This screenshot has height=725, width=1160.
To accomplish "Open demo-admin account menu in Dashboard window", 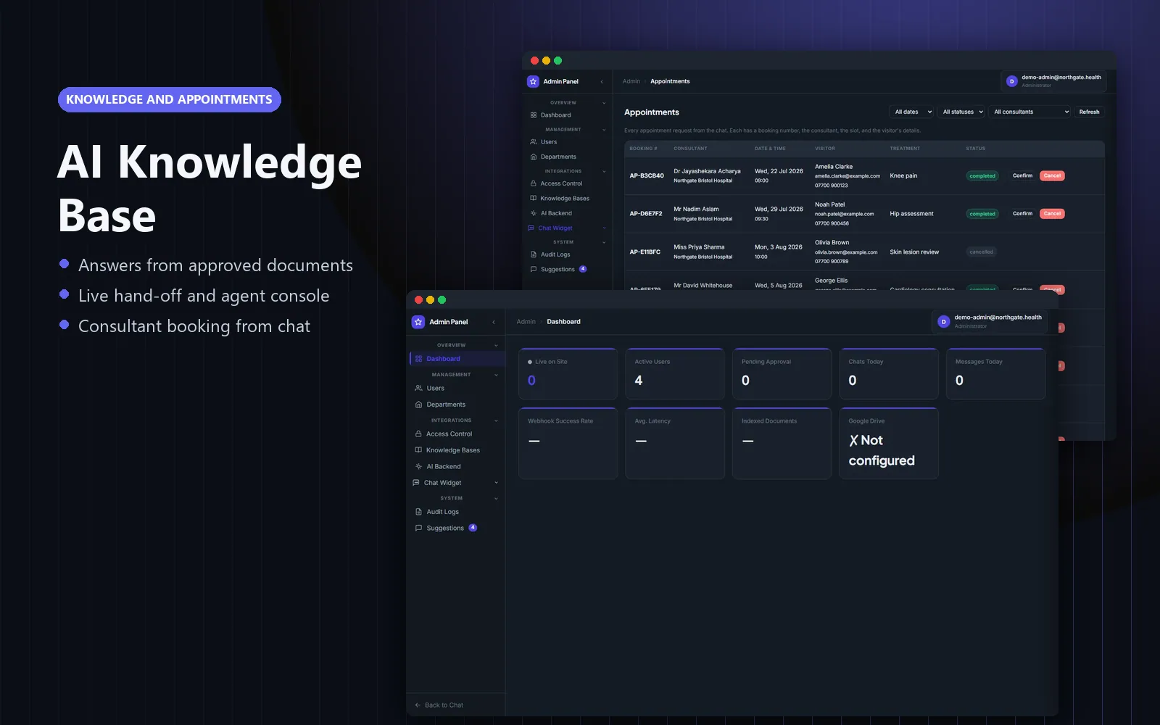I will 990,322.
